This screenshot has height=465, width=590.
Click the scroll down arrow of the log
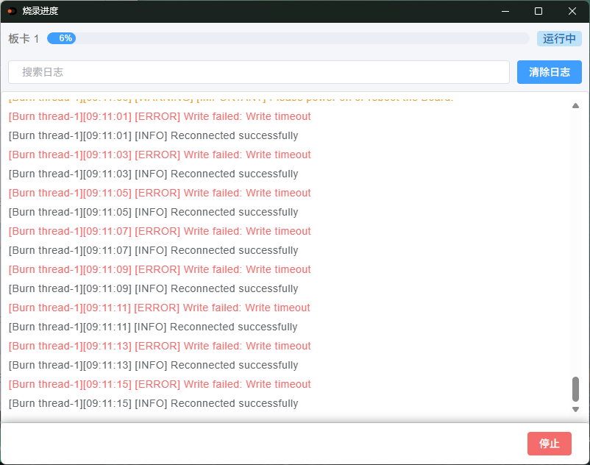click(x=575, y=409)
